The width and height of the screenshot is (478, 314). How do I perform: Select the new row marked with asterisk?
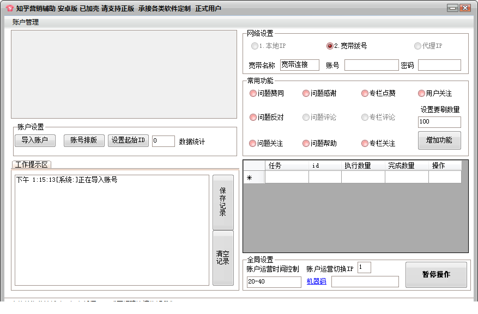(x=254, y=177)
